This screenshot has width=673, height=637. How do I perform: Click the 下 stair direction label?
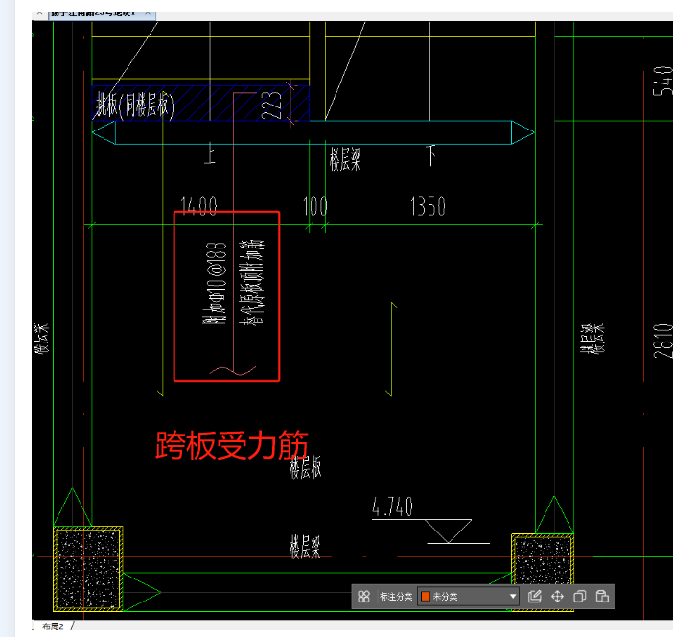click(x=430, y=155)
